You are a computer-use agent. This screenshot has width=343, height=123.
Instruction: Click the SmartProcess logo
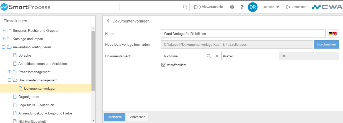coord(25,7)
